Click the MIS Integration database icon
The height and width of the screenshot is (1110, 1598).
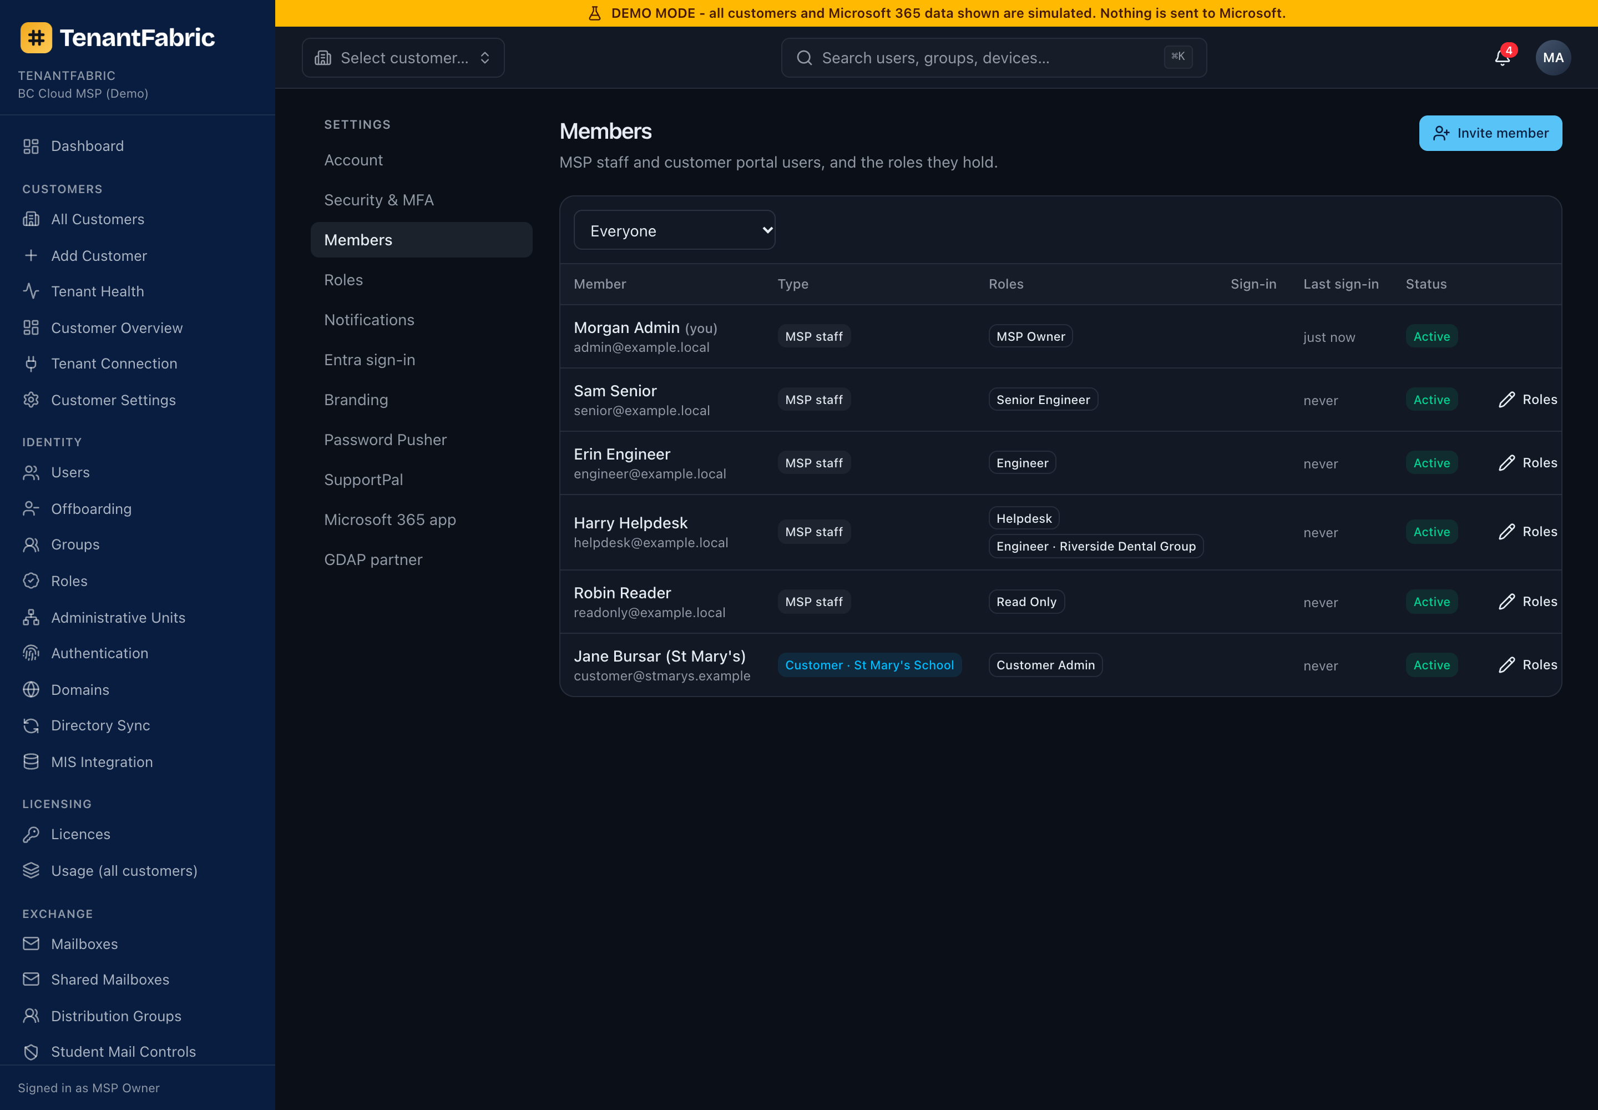pyautogui.click(x=31, y=762)
